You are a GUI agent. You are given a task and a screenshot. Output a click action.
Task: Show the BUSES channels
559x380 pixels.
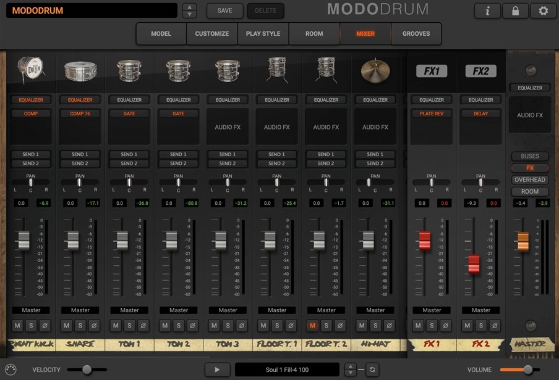coord(530,156)
